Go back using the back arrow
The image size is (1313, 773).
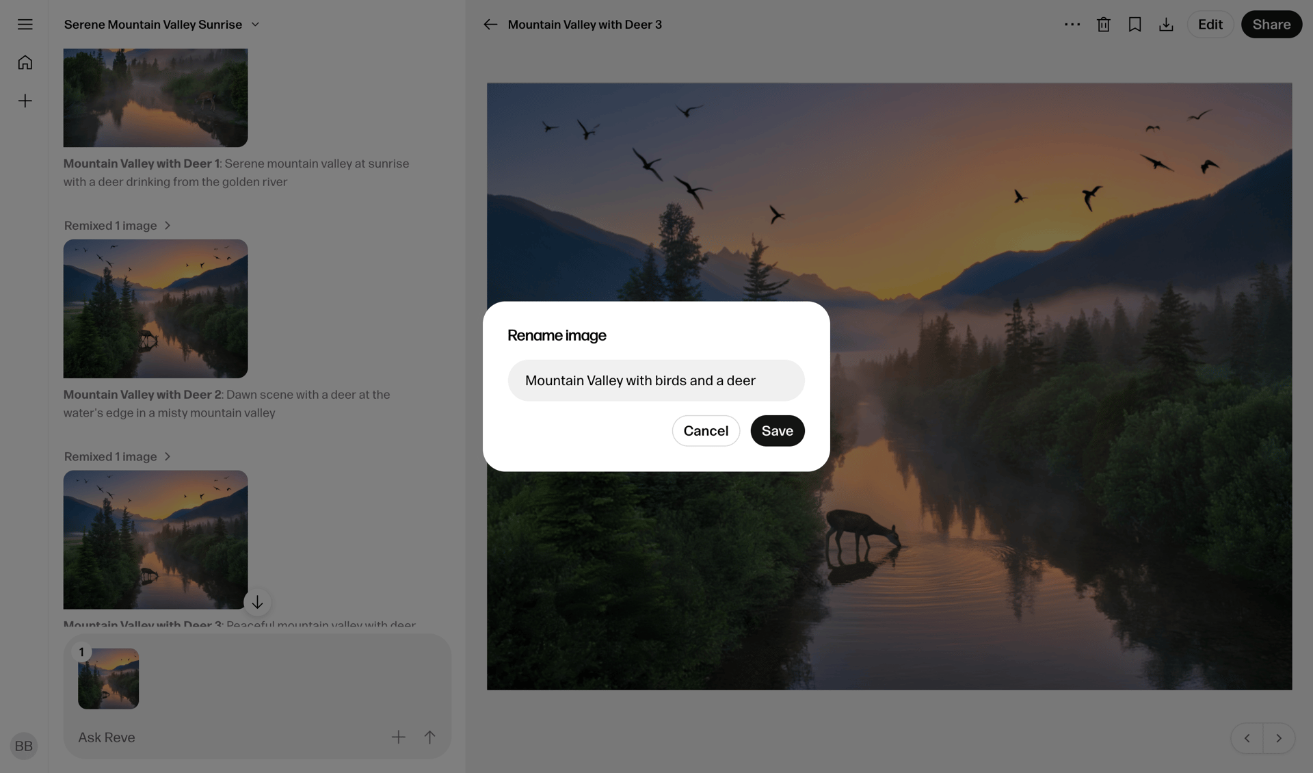click(490, 24)
